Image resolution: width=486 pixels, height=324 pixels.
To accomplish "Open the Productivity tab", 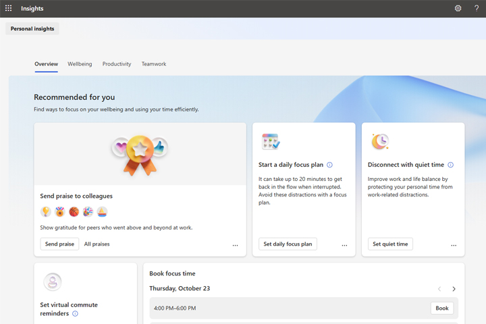I will tap(117, 64).
